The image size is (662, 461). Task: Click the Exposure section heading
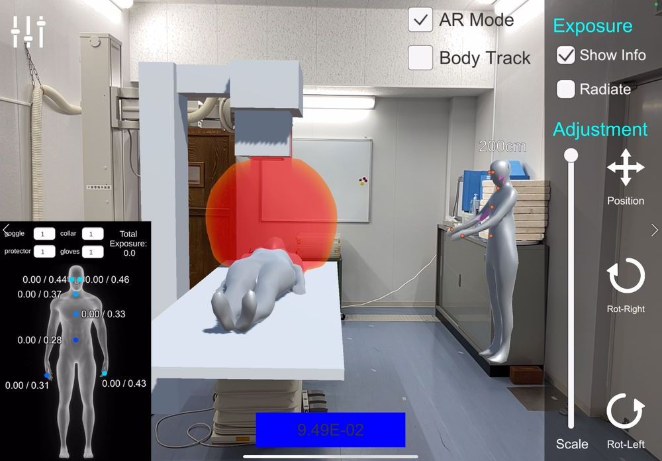click(592, 26)
